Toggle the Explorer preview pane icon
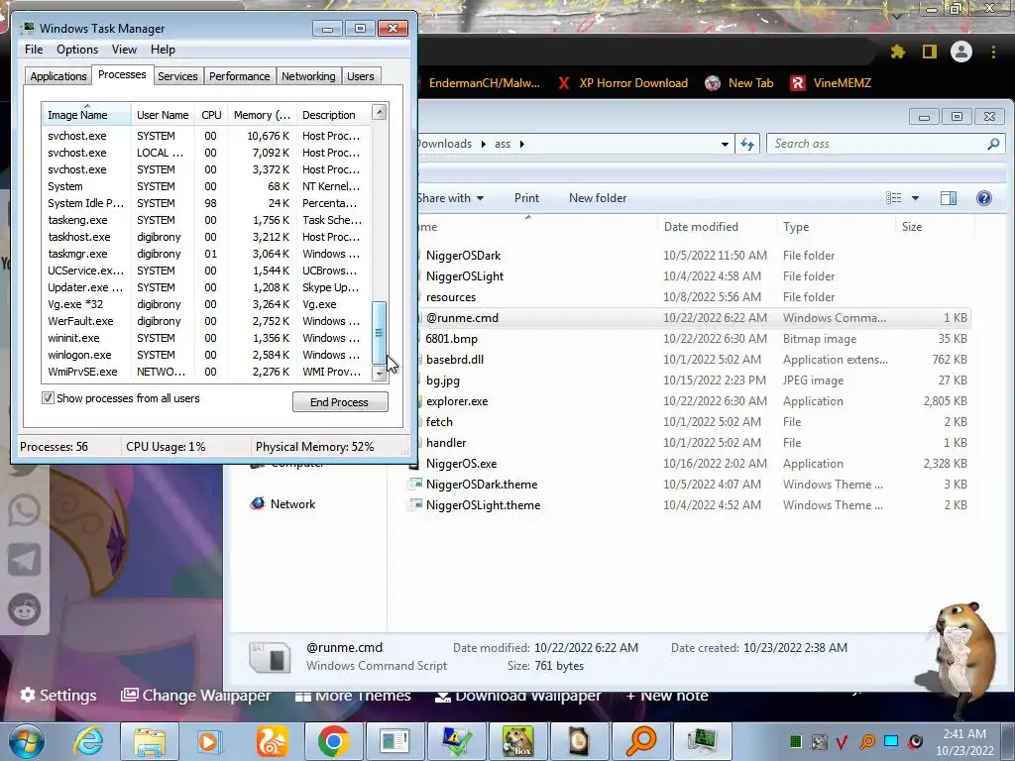This screenshot has height=761, width=1015. coord(949,198)
